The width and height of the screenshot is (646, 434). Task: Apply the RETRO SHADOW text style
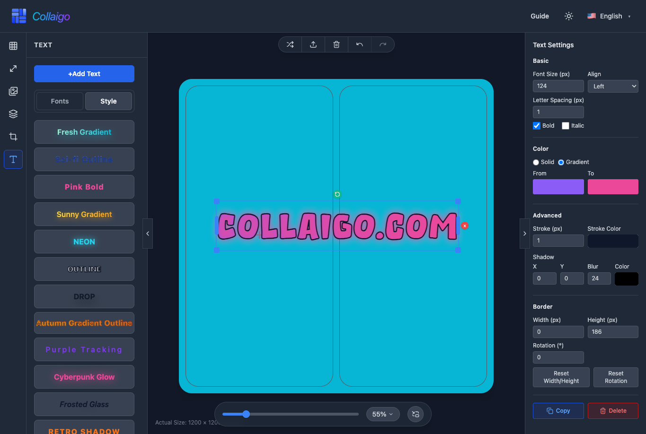(84, 428)
